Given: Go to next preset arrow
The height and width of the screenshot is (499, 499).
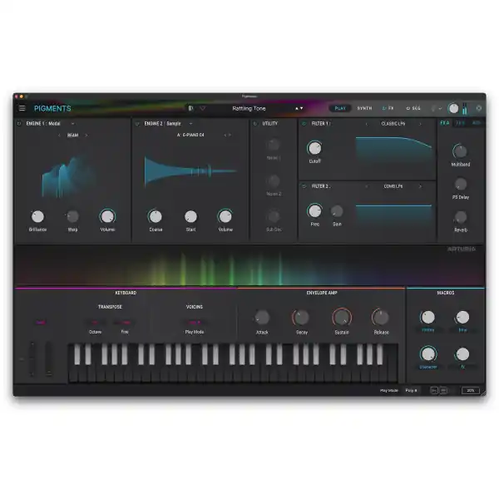Looking at the screenshot, I should [x=302, y=108].
